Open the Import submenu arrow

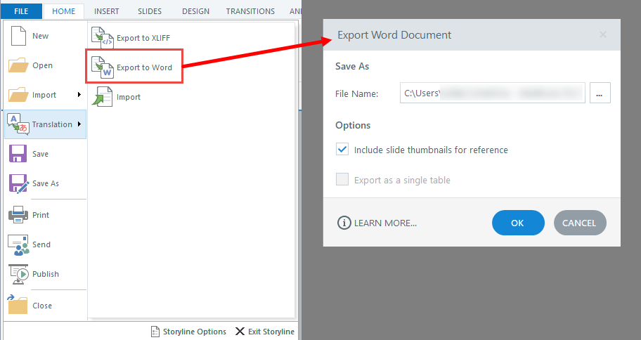click(x=79, y=95)
